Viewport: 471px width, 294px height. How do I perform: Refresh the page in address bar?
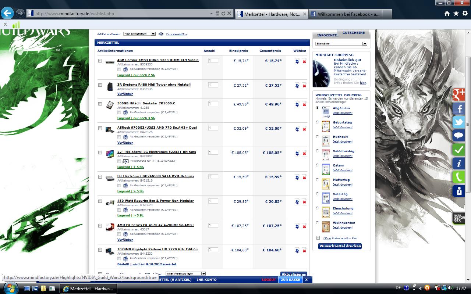tap(223, 13)
